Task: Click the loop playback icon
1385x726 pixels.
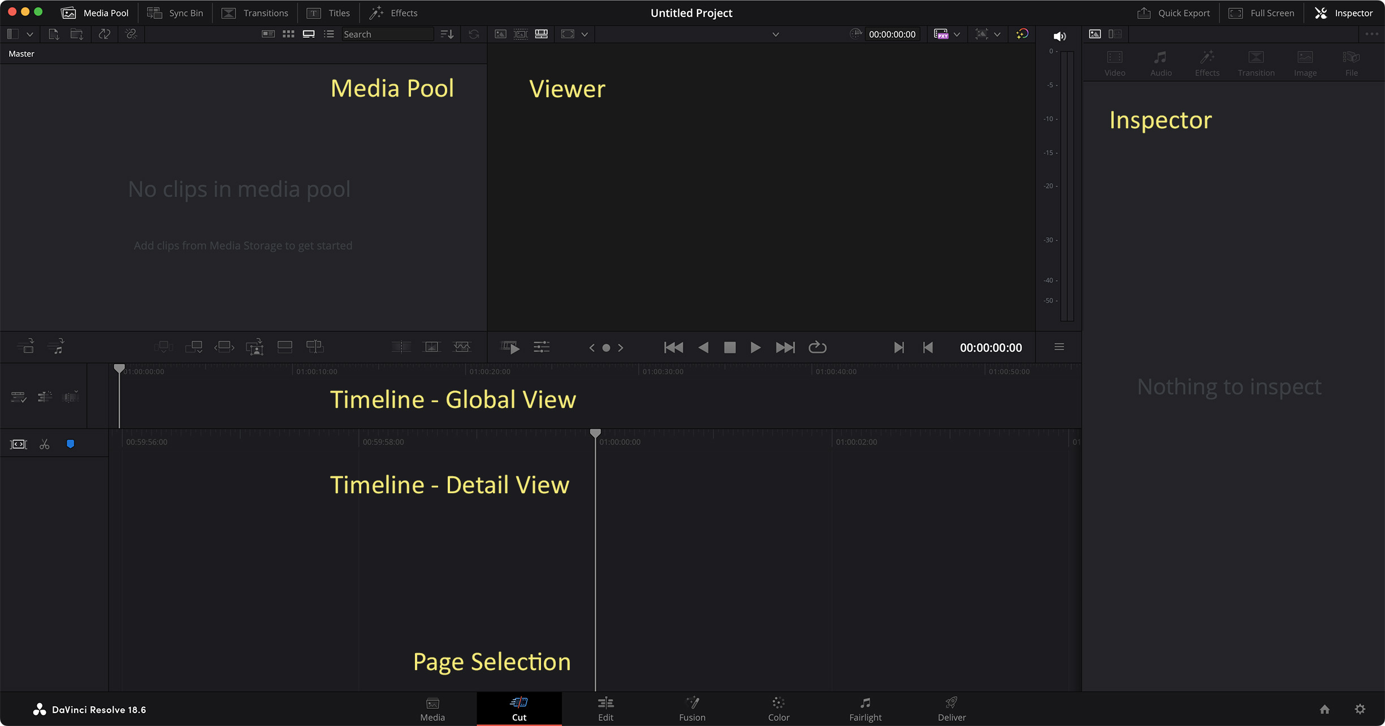Action: pos(817,347)
